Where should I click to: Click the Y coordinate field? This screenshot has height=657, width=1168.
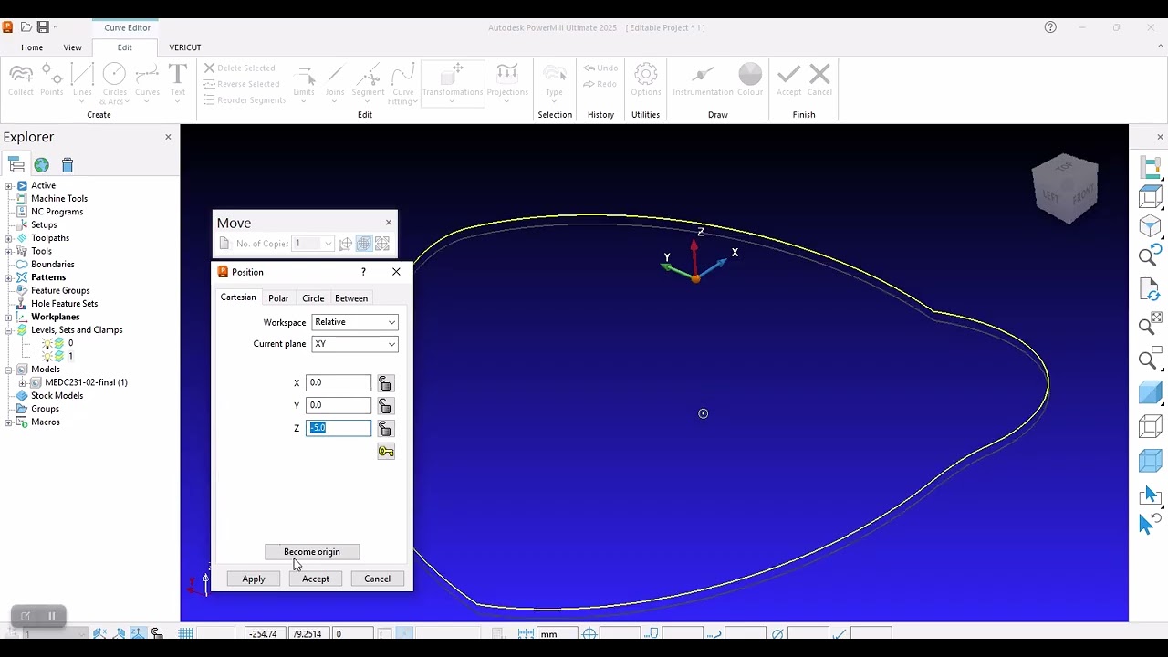339,405
